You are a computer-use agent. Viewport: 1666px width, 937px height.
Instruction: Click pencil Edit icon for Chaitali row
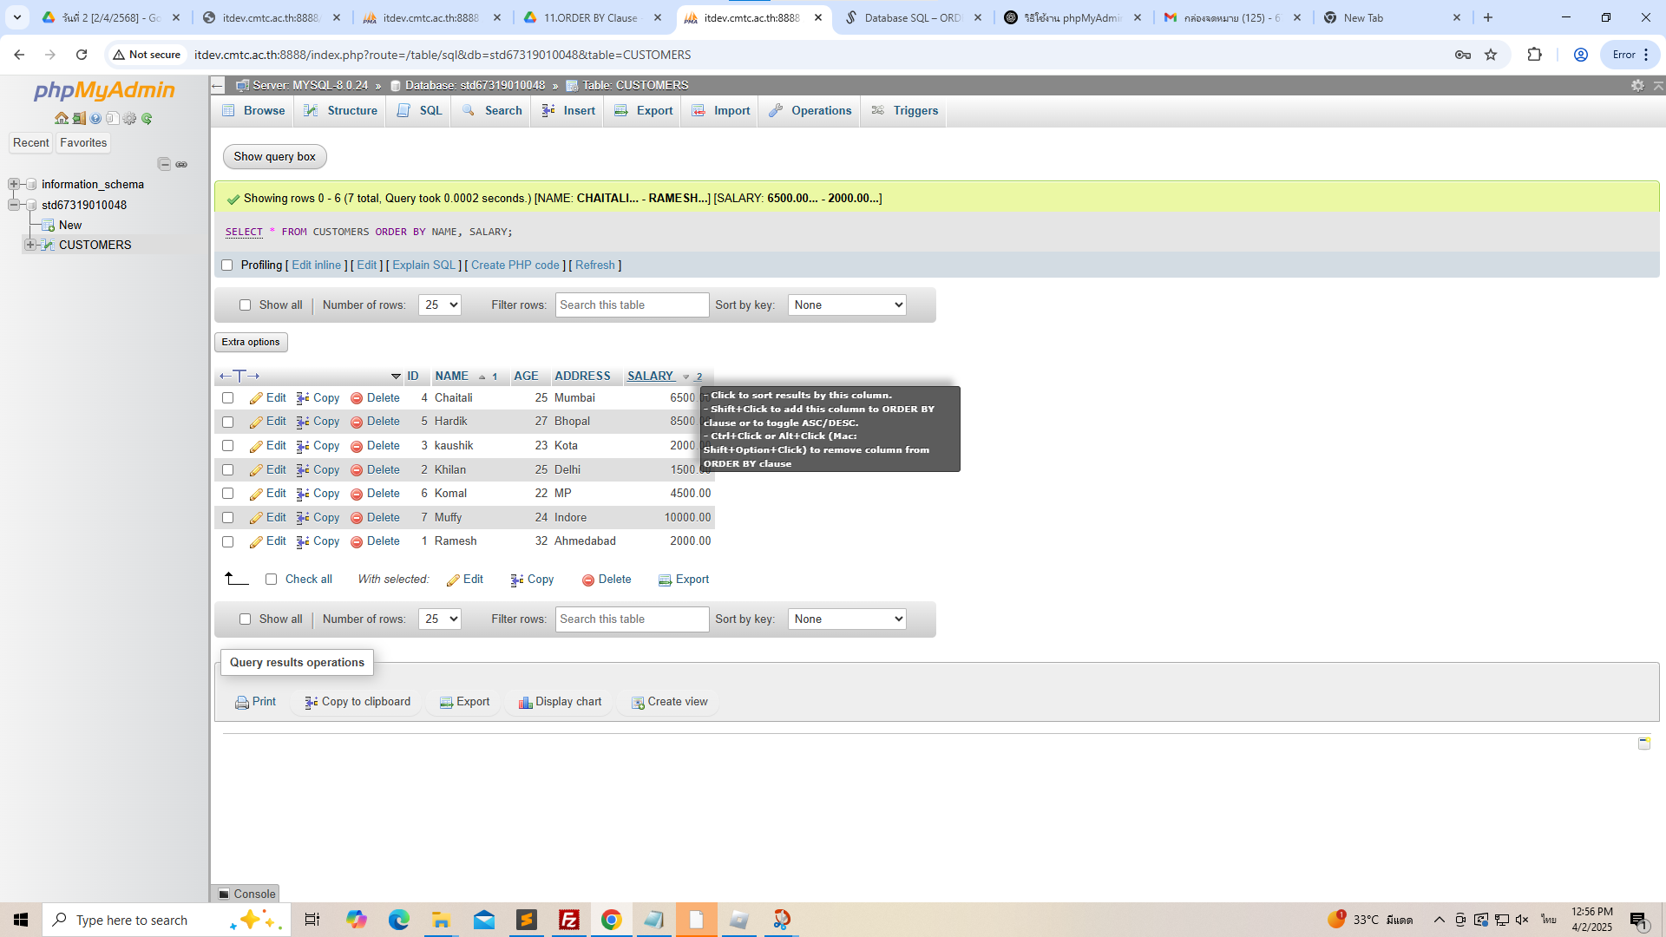[256, 398]
